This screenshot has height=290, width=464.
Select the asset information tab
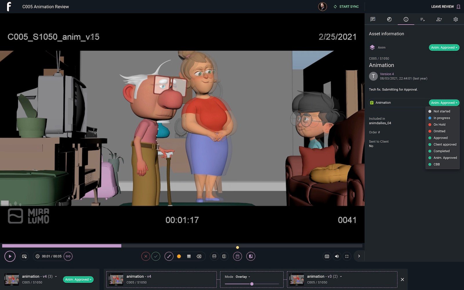[406, 19]
